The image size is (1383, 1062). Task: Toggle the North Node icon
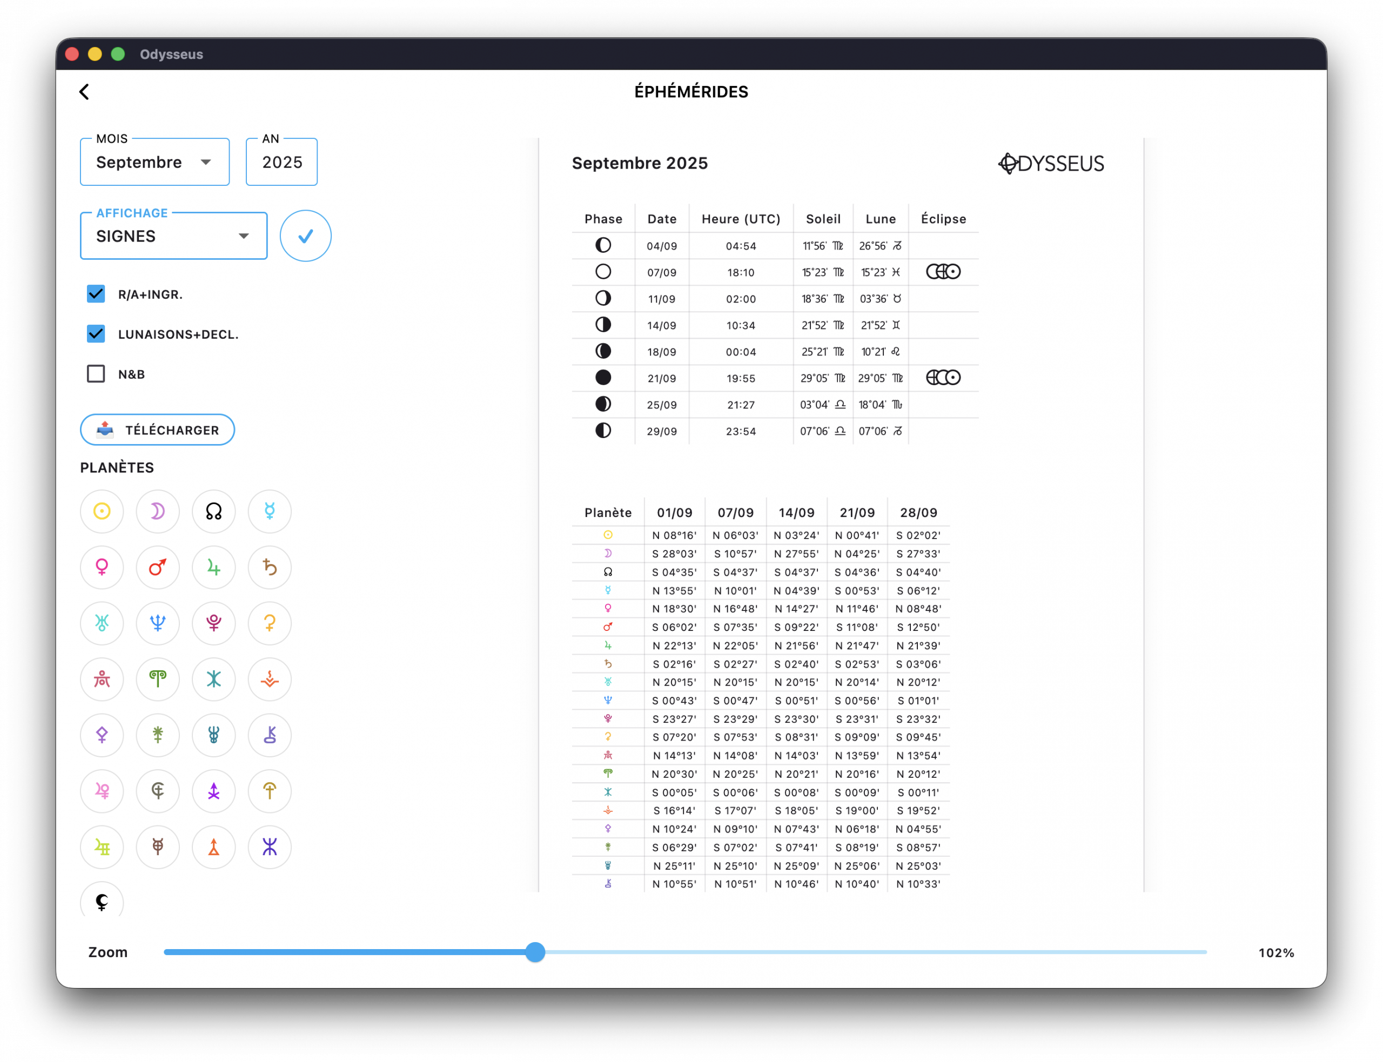pos(213,511)
